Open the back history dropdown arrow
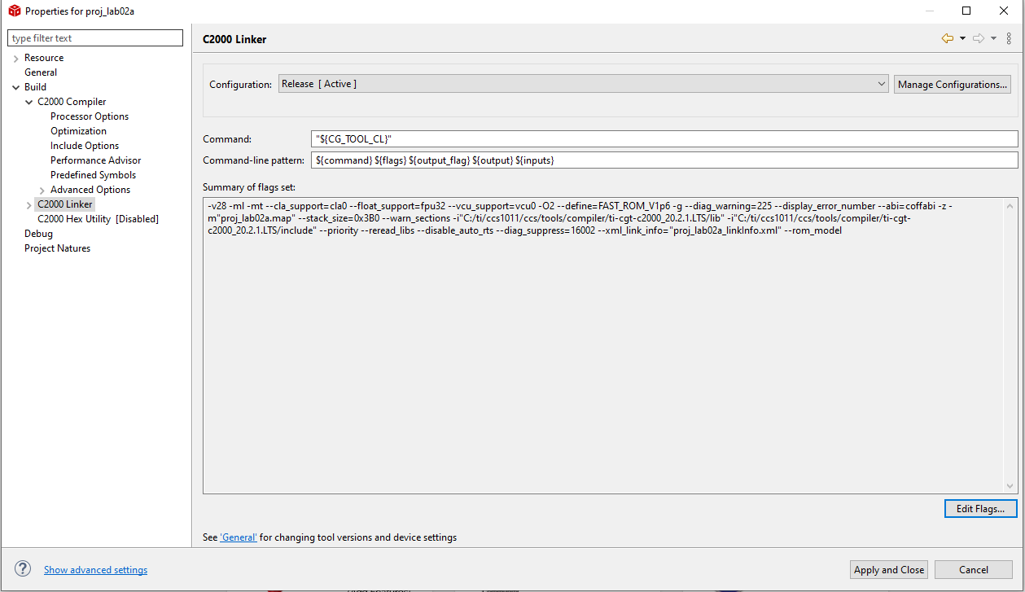The height and width of the screenshot is (592, 1025). coord(962,38)
